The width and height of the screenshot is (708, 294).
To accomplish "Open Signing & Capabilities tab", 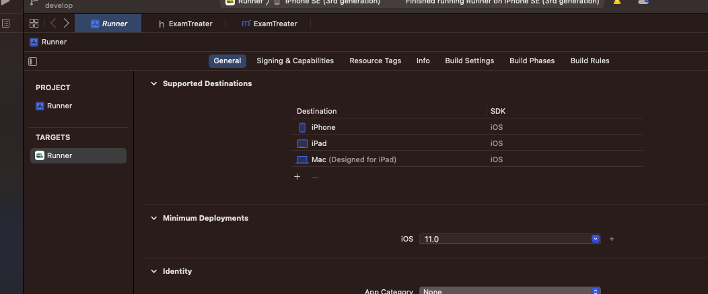I will 295,61.
